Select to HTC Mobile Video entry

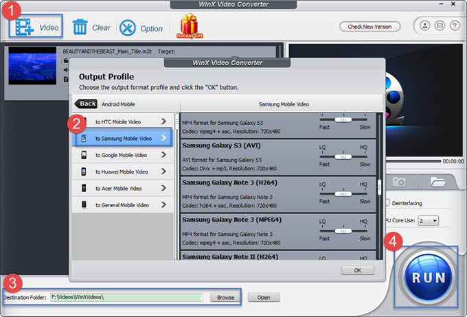pos(122,121)
